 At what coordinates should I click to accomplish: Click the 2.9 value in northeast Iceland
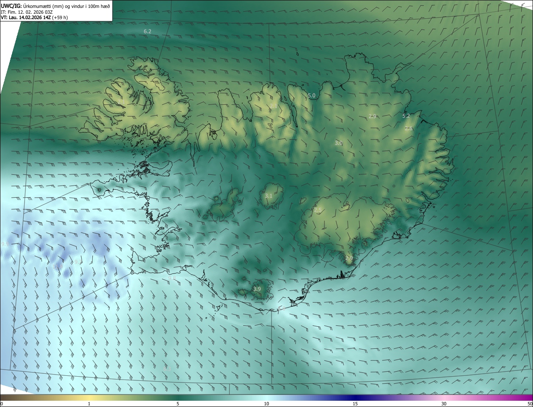point(372,117)
